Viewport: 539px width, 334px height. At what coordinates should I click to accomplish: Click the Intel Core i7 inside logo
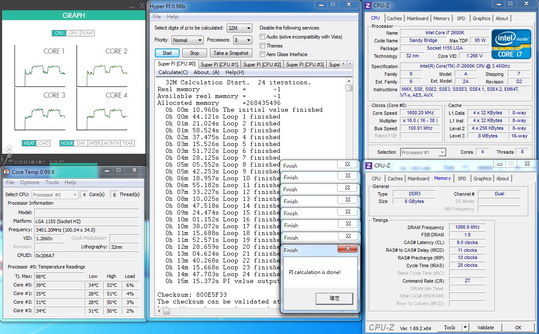pyautogui.click(x=511, y=43)
